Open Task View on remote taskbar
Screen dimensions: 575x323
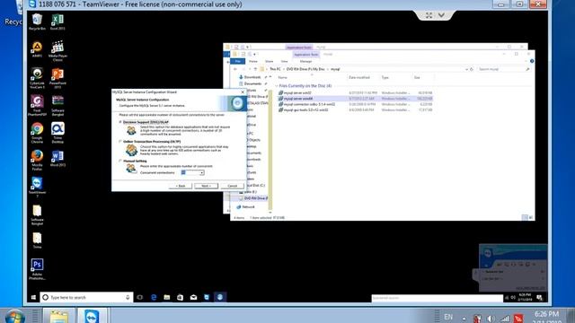pyautogui.click(x=140, y=297)
